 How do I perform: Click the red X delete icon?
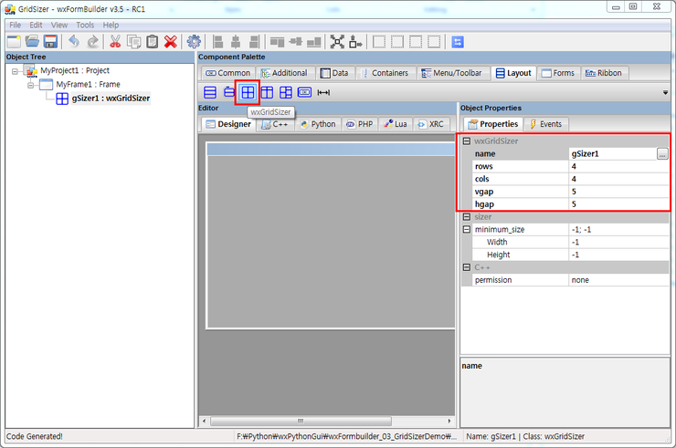[x=170, y=41]
